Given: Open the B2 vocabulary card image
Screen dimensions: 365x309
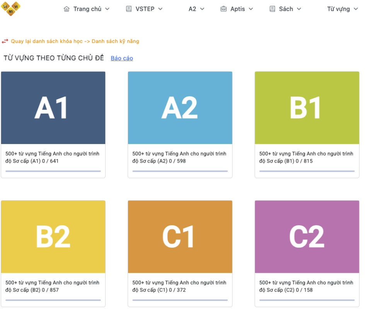Looking at the screenshot, I should pos(53,237).
